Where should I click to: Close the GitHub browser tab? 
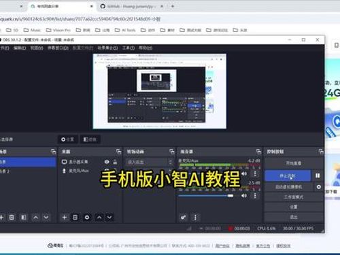click(162, 6)
